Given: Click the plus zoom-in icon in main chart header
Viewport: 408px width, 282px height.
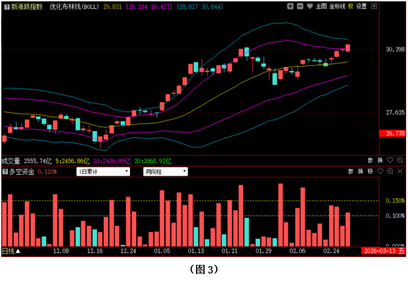Looking at the screenshot, I should (x=290, y=6).
